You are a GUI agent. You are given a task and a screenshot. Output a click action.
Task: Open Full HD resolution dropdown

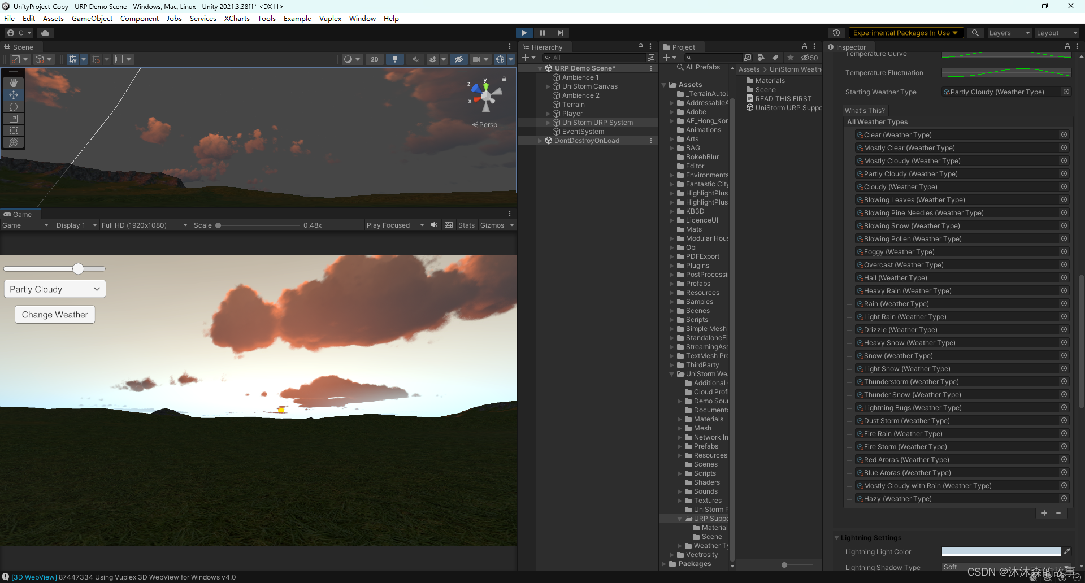[144, 225]
